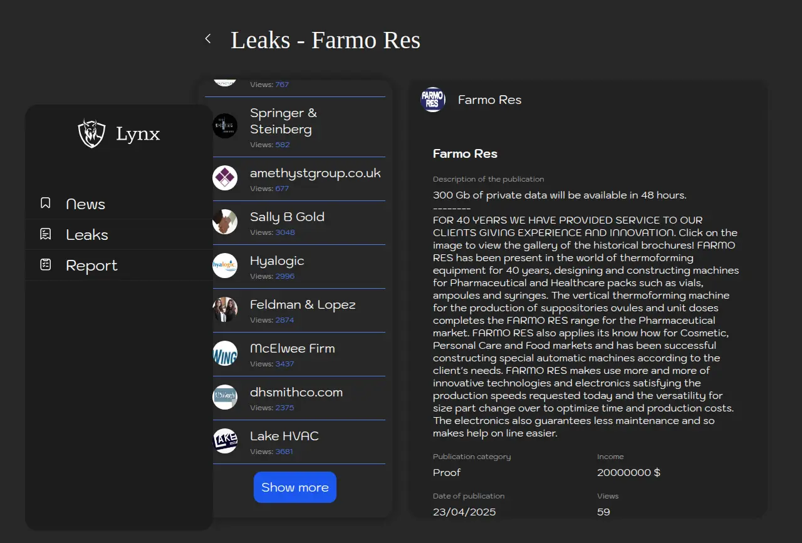The image size is (802, 543).
Task: Select the Sally B Gold entry
Action: pos(287,217)
